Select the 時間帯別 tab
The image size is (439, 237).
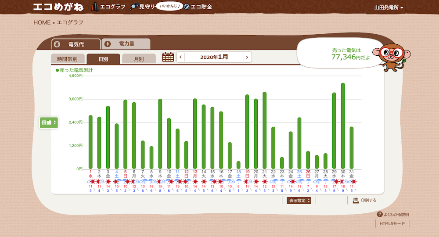pyautogui.click(x=67, y=59)
